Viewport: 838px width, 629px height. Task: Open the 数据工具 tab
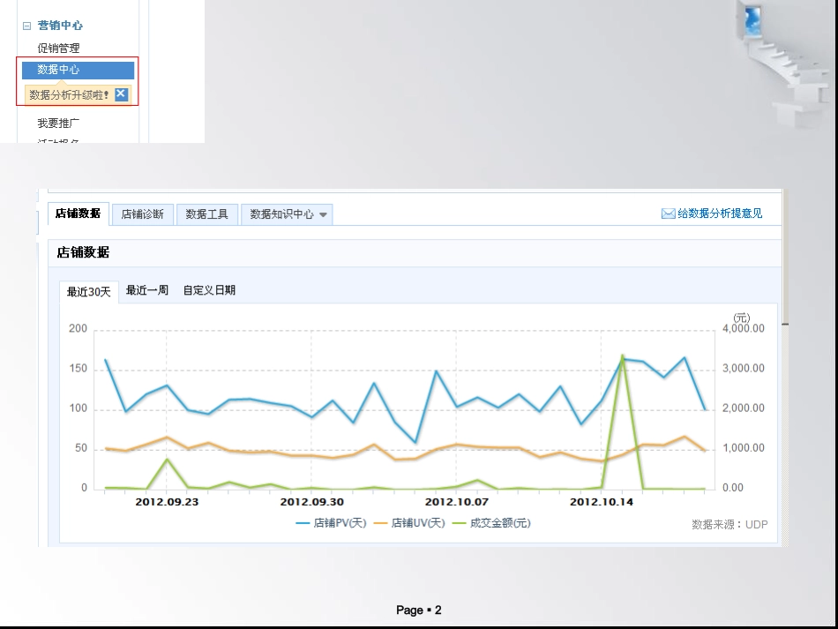click(207, 214)
